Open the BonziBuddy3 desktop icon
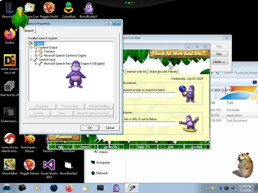258x193 pixels. (88, 10)
